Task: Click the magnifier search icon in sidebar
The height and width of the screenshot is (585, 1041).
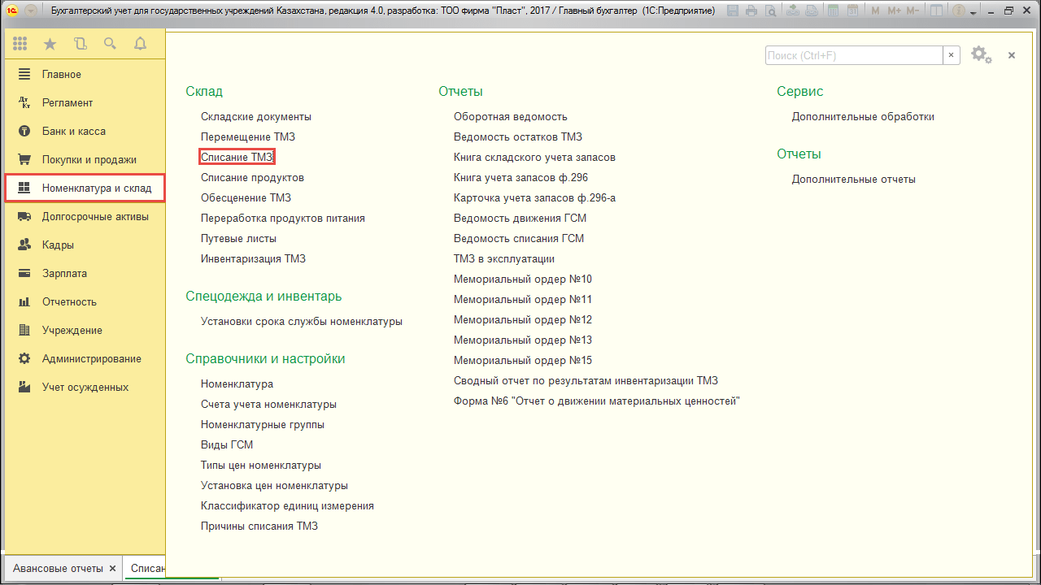Action: [110, 44]
